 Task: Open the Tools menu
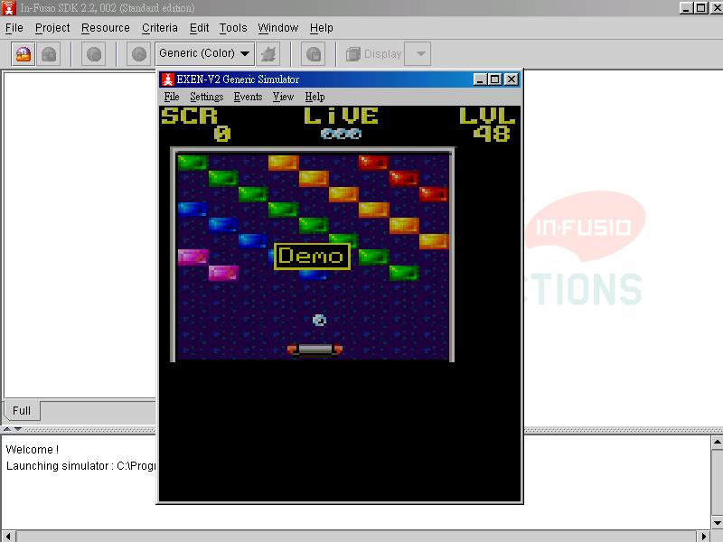click(x=233, y=28)
